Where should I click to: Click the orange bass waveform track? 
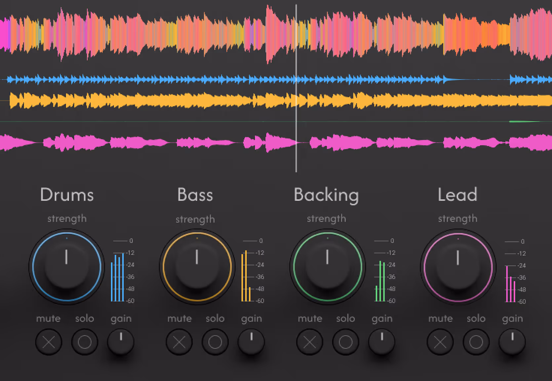pos(276,101)
